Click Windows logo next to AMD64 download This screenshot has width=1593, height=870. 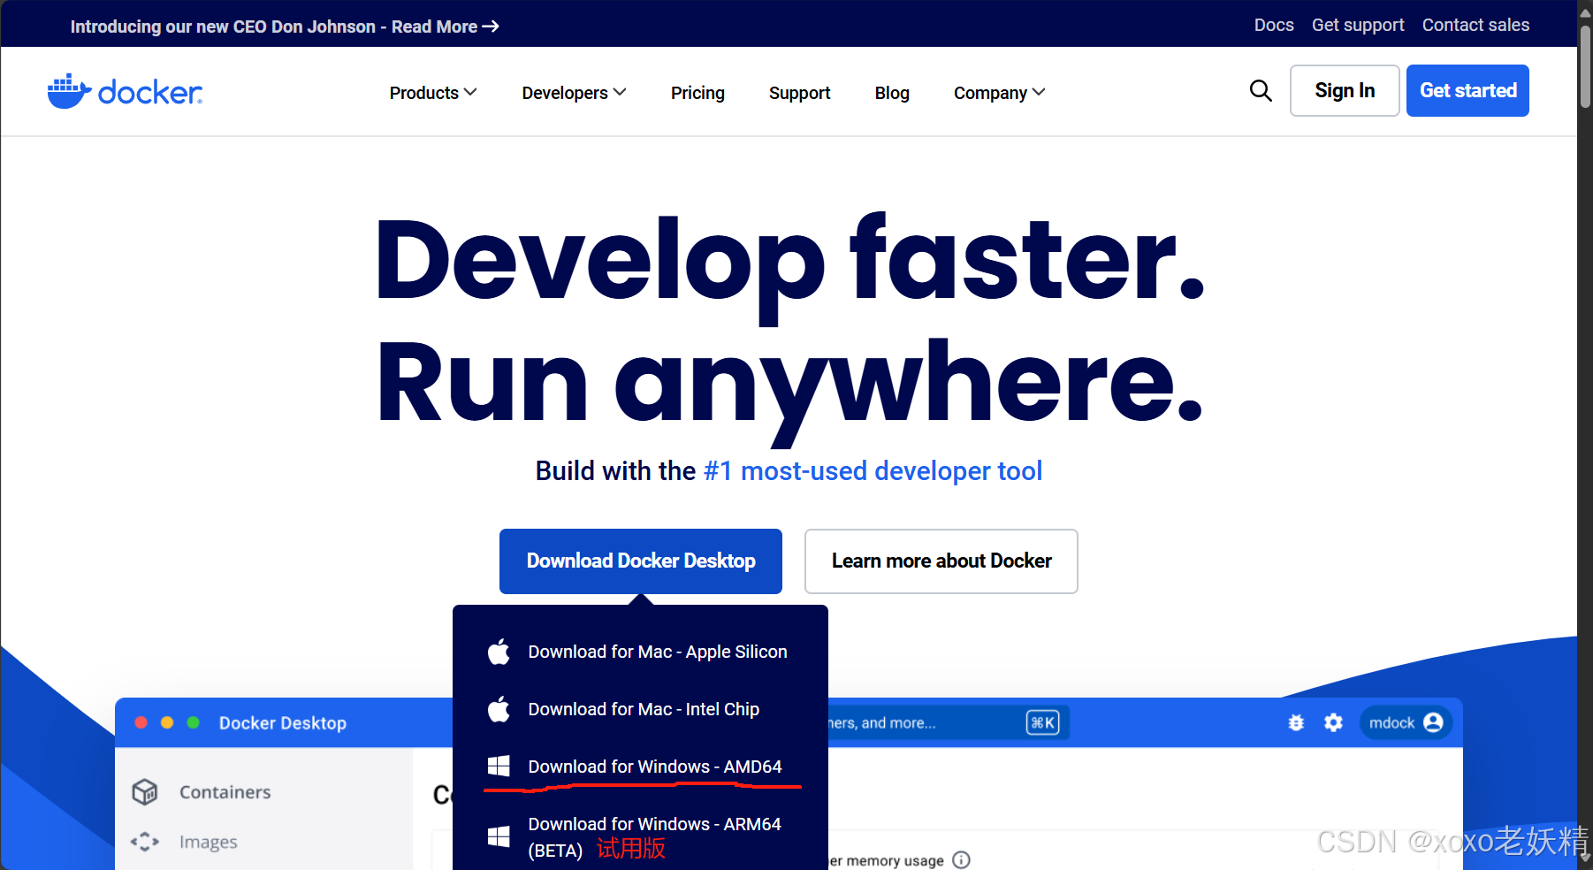coord(499,767)
